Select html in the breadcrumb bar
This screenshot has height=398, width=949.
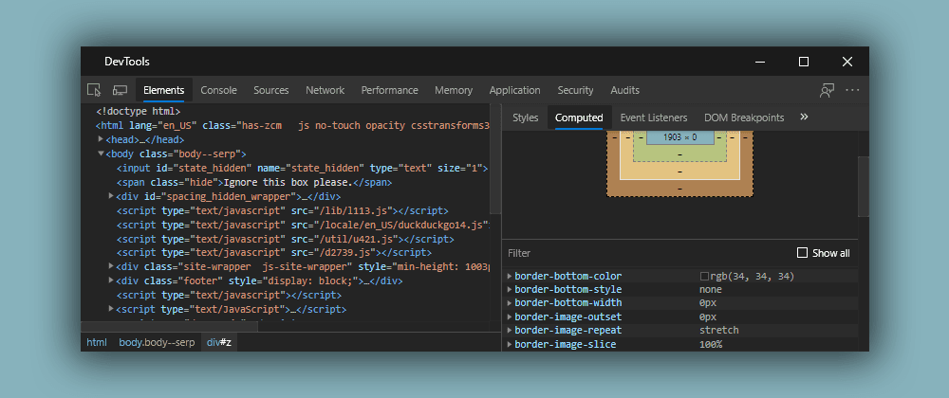click(x=97, y=342)
